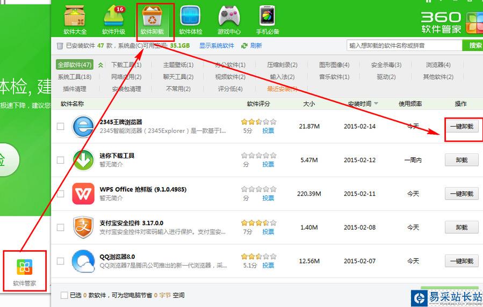483x307 pixels.
Task: Click the 刷新 refresh link
Action: 256,46
